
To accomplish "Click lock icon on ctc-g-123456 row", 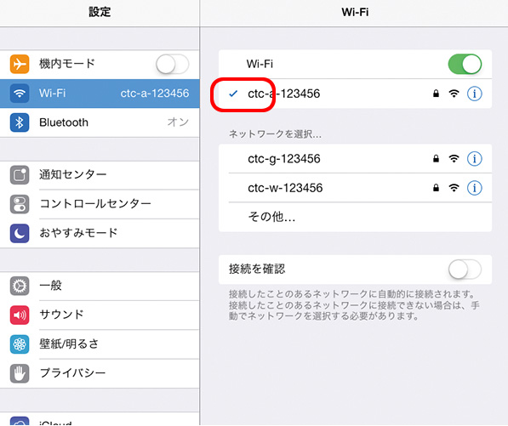I will coord(436,158).
